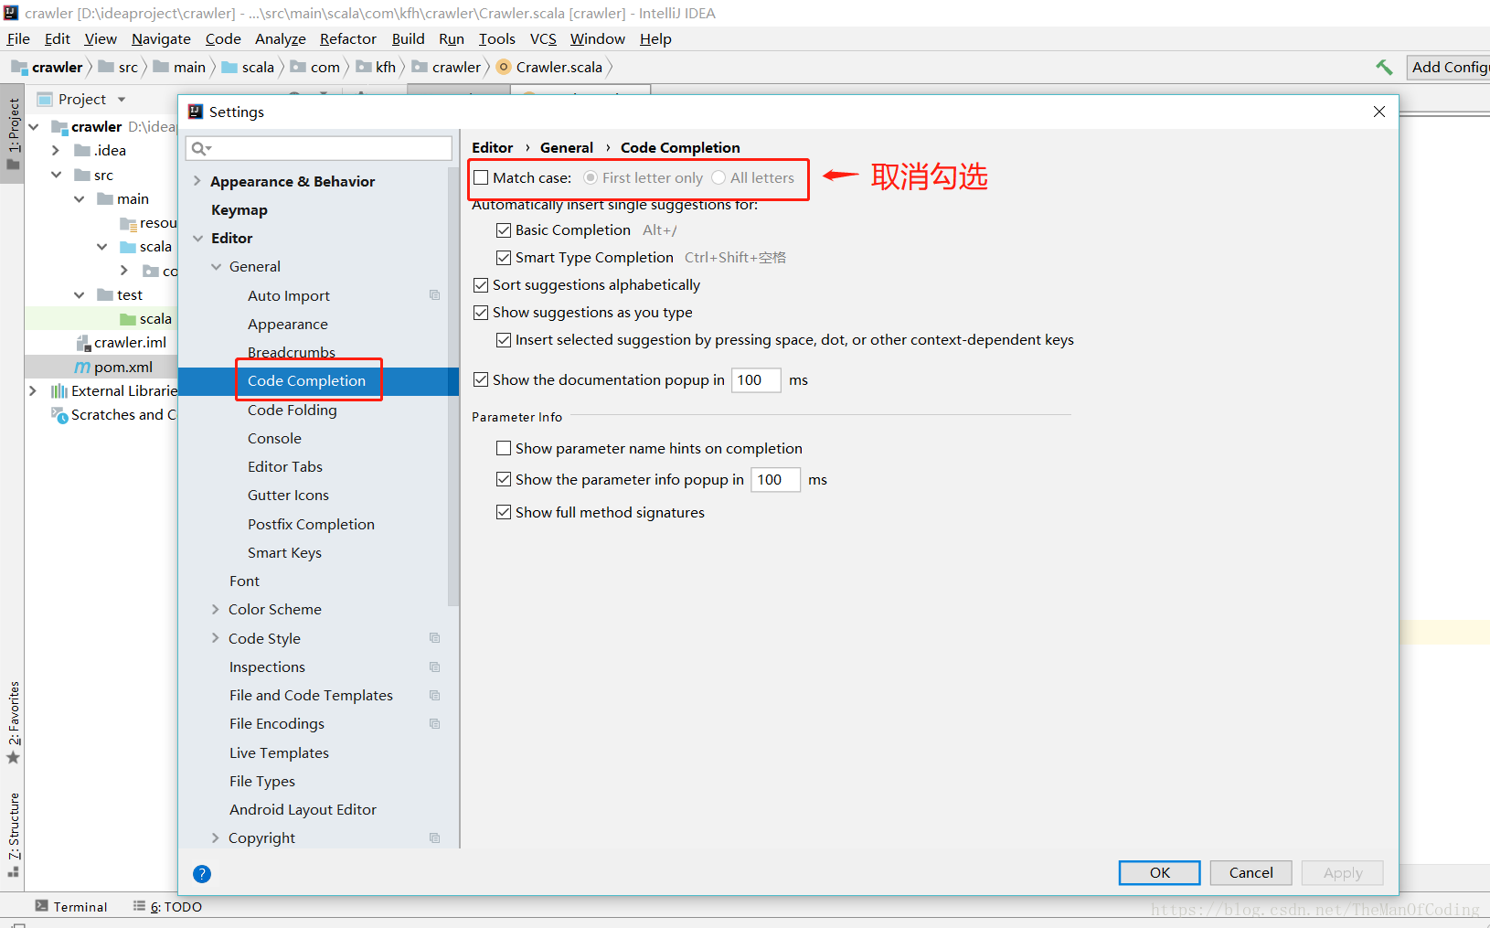This screenshot has height=928, width=1490.
Task: Click the TODO tool window icon
Action: coord(139,906)
